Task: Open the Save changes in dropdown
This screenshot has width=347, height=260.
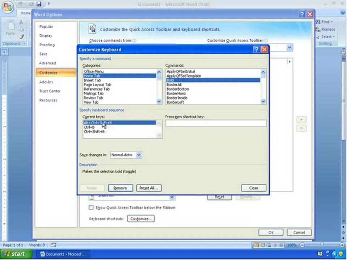Action: tap(138, 155)
